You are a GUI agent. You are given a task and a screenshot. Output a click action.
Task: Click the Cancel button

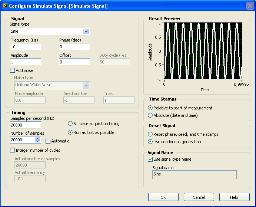click(199, 197)
